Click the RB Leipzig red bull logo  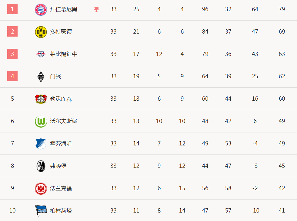(41, 54)
